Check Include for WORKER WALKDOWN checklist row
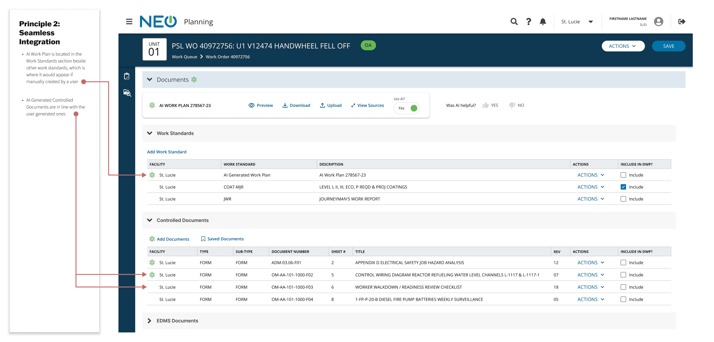The height and width of the screenshot is (342, 714). coord(623,287)
